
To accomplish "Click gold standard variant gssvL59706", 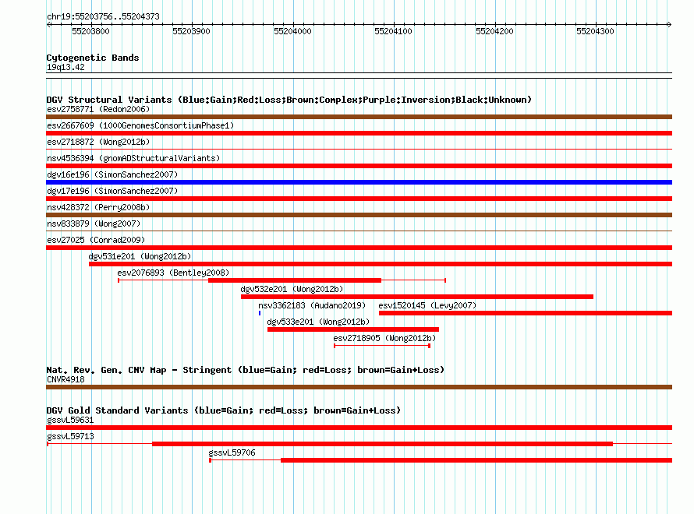I will 232,452.
